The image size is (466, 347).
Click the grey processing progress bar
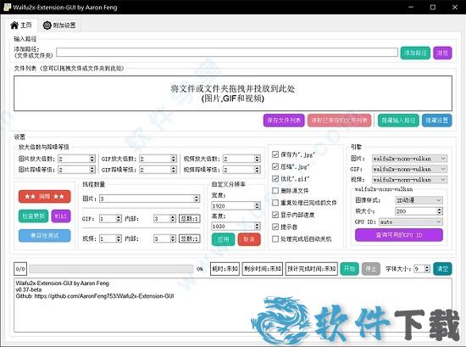[111, 269]
